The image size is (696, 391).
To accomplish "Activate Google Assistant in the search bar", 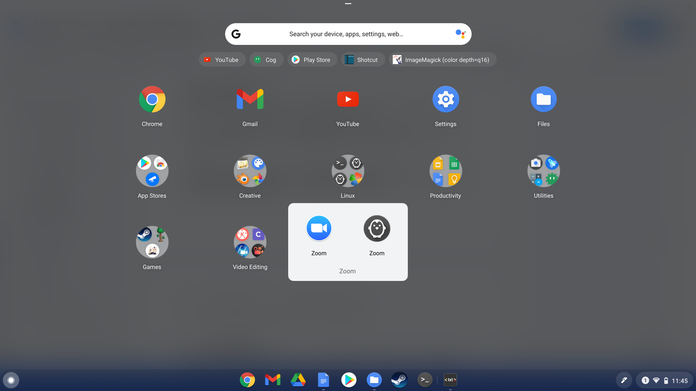I will [x=460, y=34].
